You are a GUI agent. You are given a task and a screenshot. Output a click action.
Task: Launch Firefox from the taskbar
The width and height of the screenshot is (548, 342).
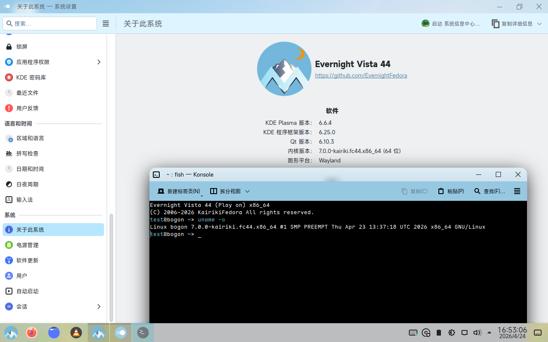(32, 333)
